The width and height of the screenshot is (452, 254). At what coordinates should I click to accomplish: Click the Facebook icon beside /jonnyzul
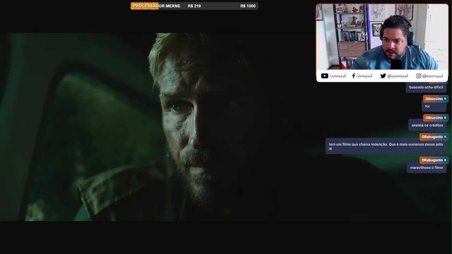pos(353,76)
